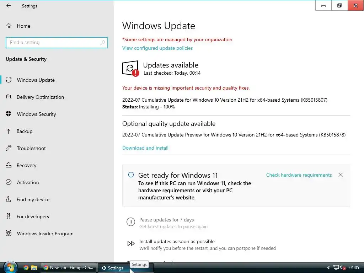
Task: Open the Windows Start orb
Action: [10, 267]
